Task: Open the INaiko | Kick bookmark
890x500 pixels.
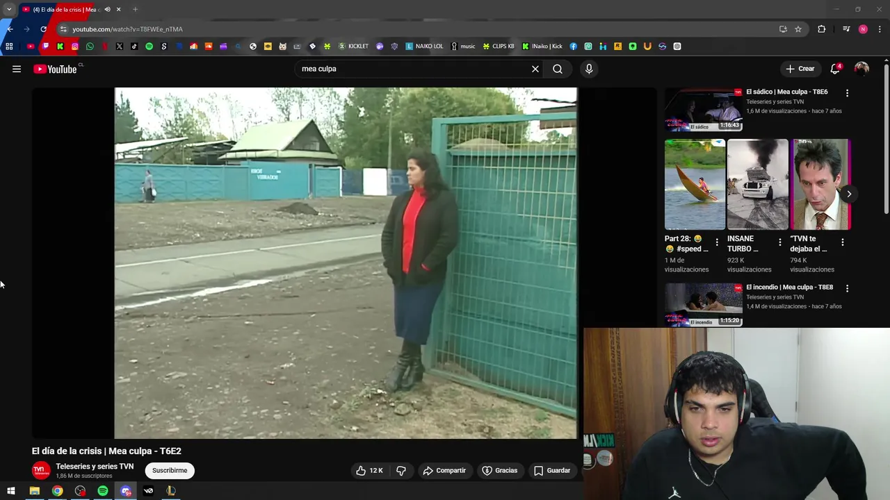Action: (542, 47)
